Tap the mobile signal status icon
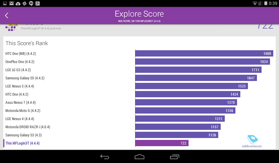 pos(260,3)
